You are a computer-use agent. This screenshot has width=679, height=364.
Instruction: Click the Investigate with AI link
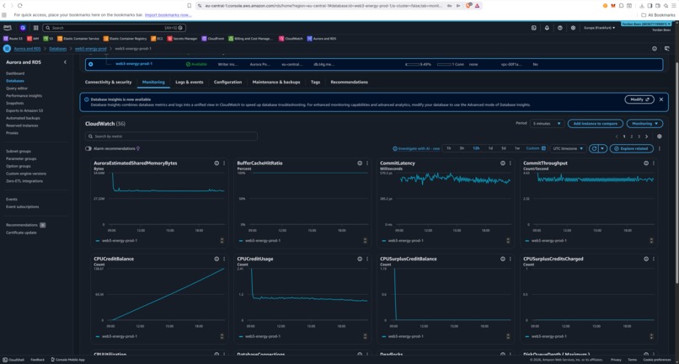click(x=416, y=148)
